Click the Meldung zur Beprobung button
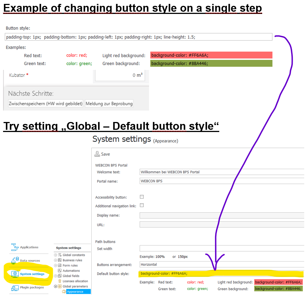Screen dimensions: 307x298 pyautogui.click(x=109, y=103)
